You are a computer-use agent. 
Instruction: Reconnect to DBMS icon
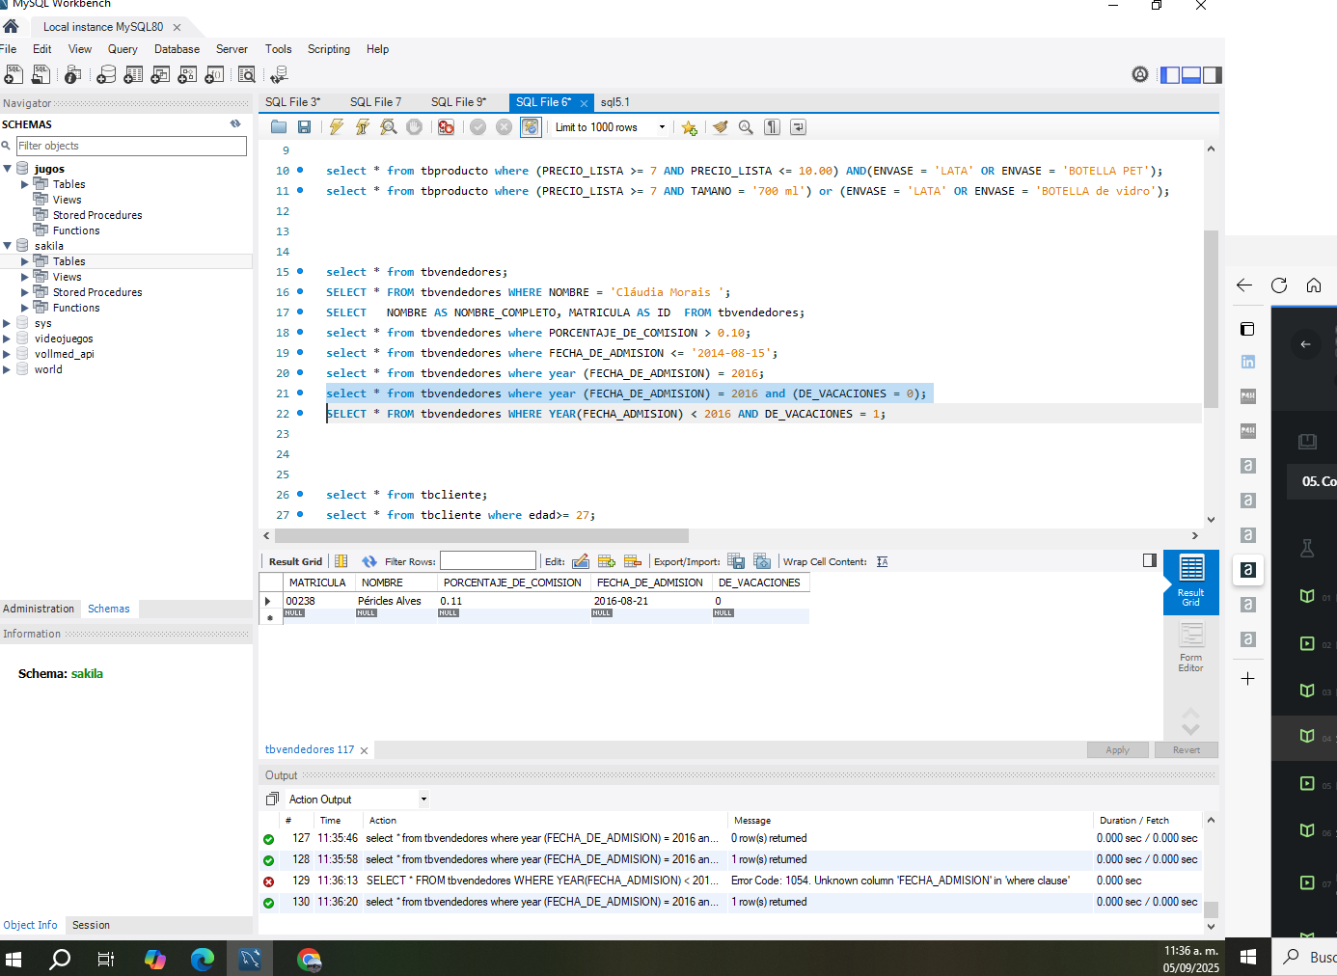point(280,74)
